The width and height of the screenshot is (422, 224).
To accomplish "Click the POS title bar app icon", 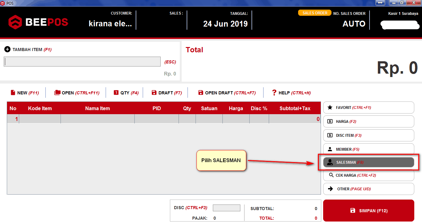I will [x=3, y=3].
